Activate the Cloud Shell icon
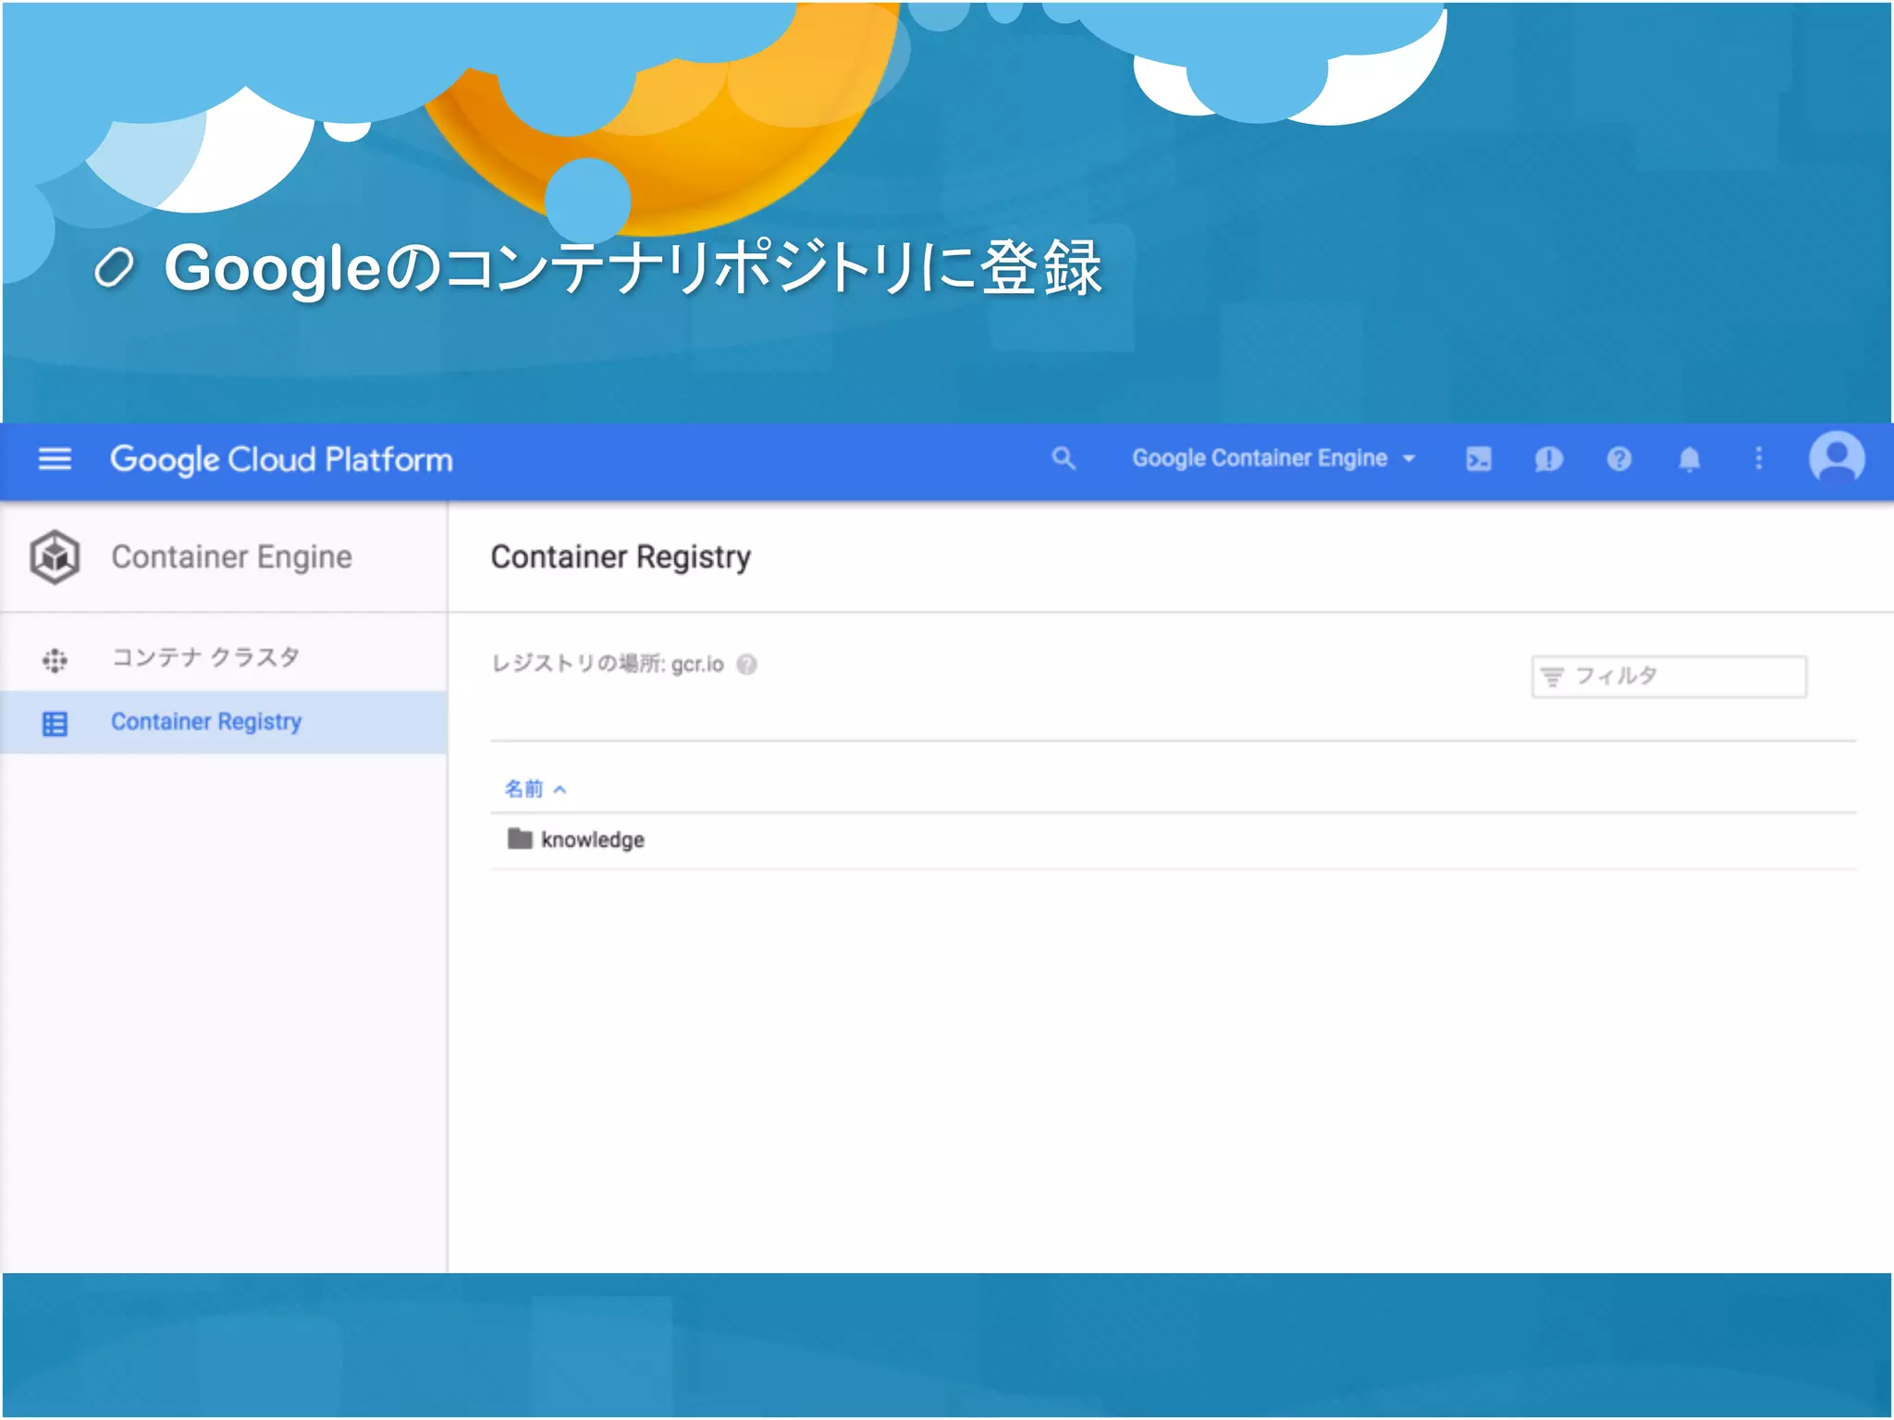 click(1478, 459)
